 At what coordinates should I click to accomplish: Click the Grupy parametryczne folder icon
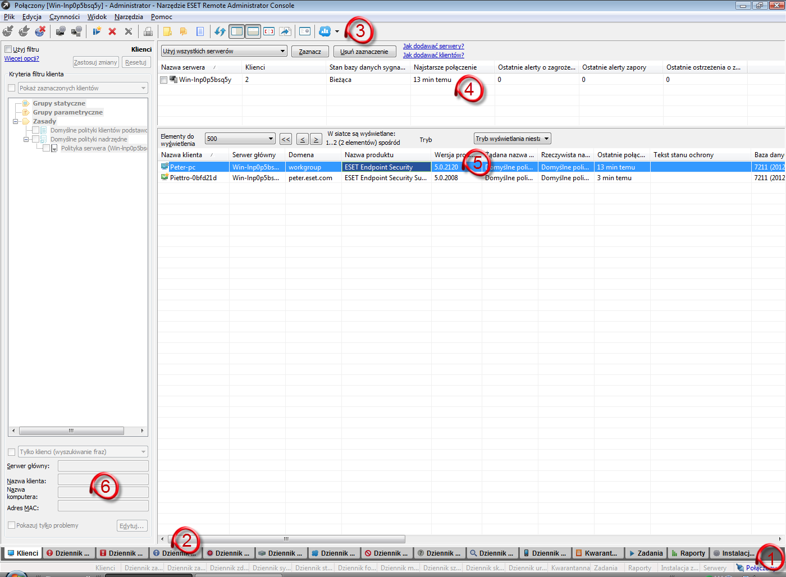[25, 112]
